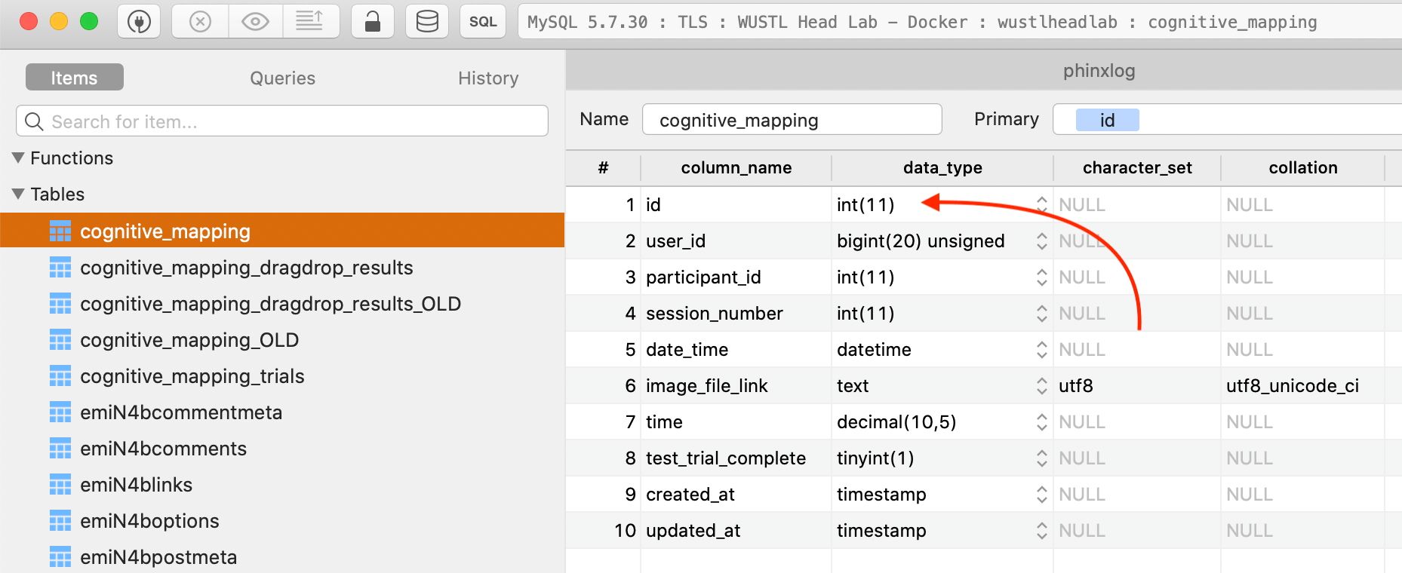Open data type stepper for image_file_link
The height and width of the screenshot is (573, 1402).
tap(1041, 386)
